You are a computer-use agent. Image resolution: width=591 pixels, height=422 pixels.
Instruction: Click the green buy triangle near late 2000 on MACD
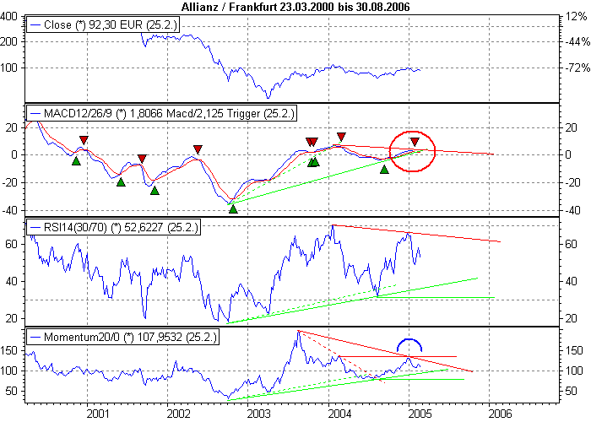coord(76,161)
